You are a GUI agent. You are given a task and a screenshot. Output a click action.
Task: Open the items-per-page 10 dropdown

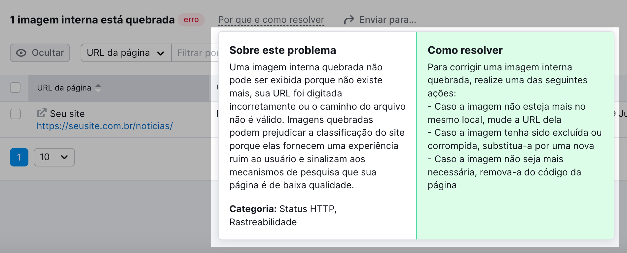click(x=54, y=157)
